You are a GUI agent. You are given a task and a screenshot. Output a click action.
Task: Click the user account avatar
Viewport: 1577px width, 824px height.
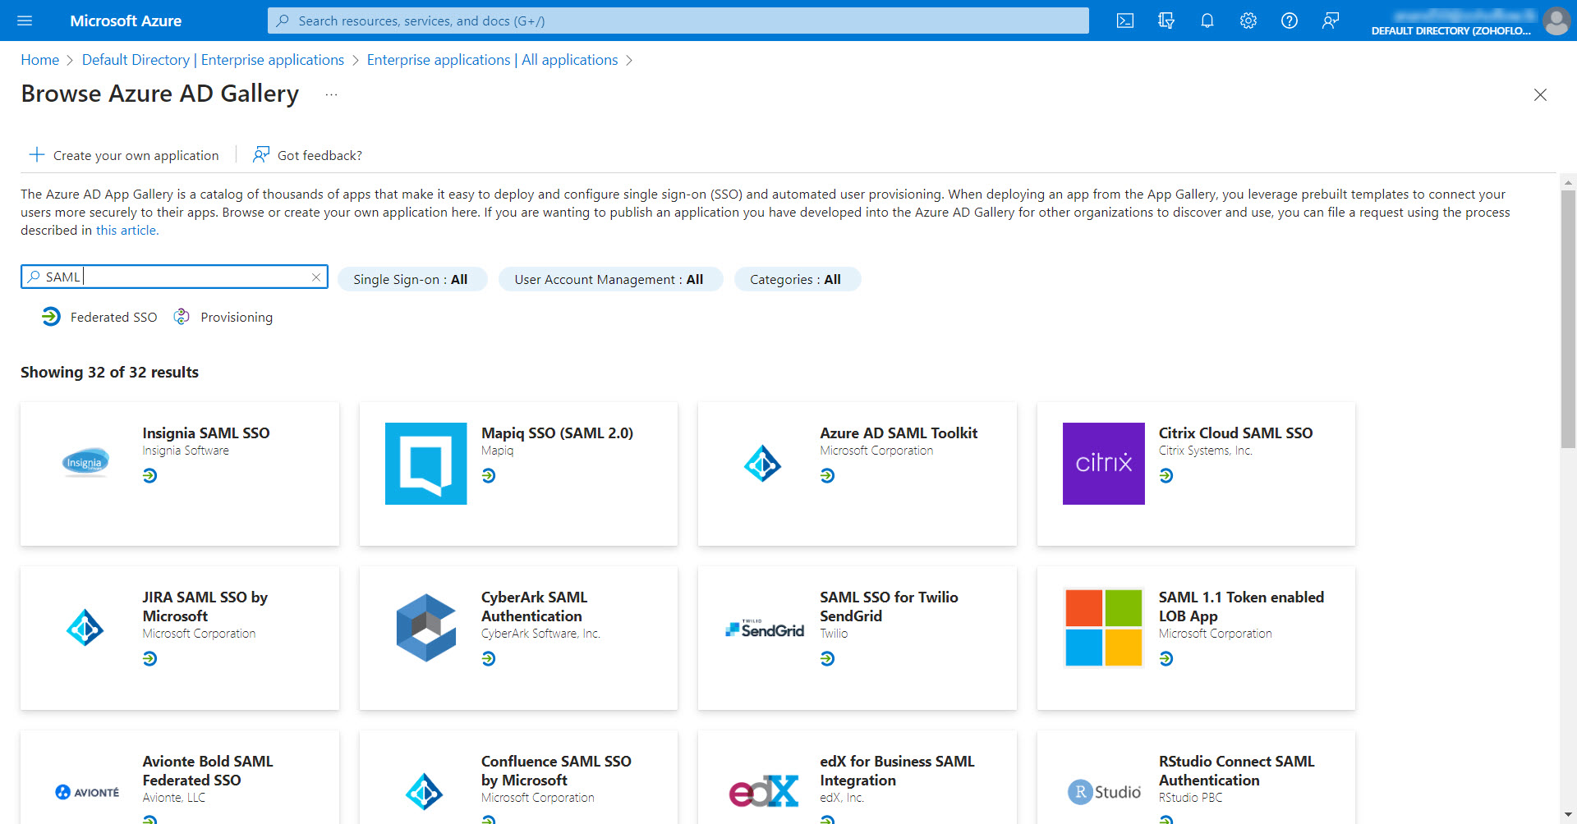pyautogui.click(x=1556, y=21)
